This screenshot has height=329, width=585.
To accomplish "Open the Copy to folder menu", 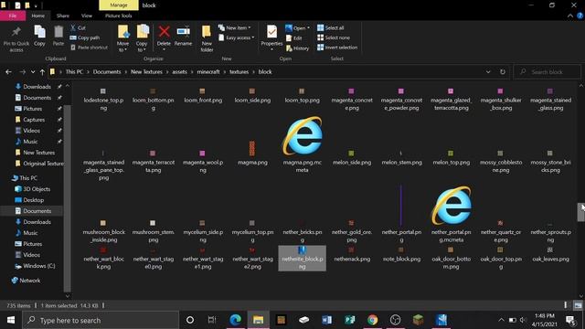I will (142, 38).
